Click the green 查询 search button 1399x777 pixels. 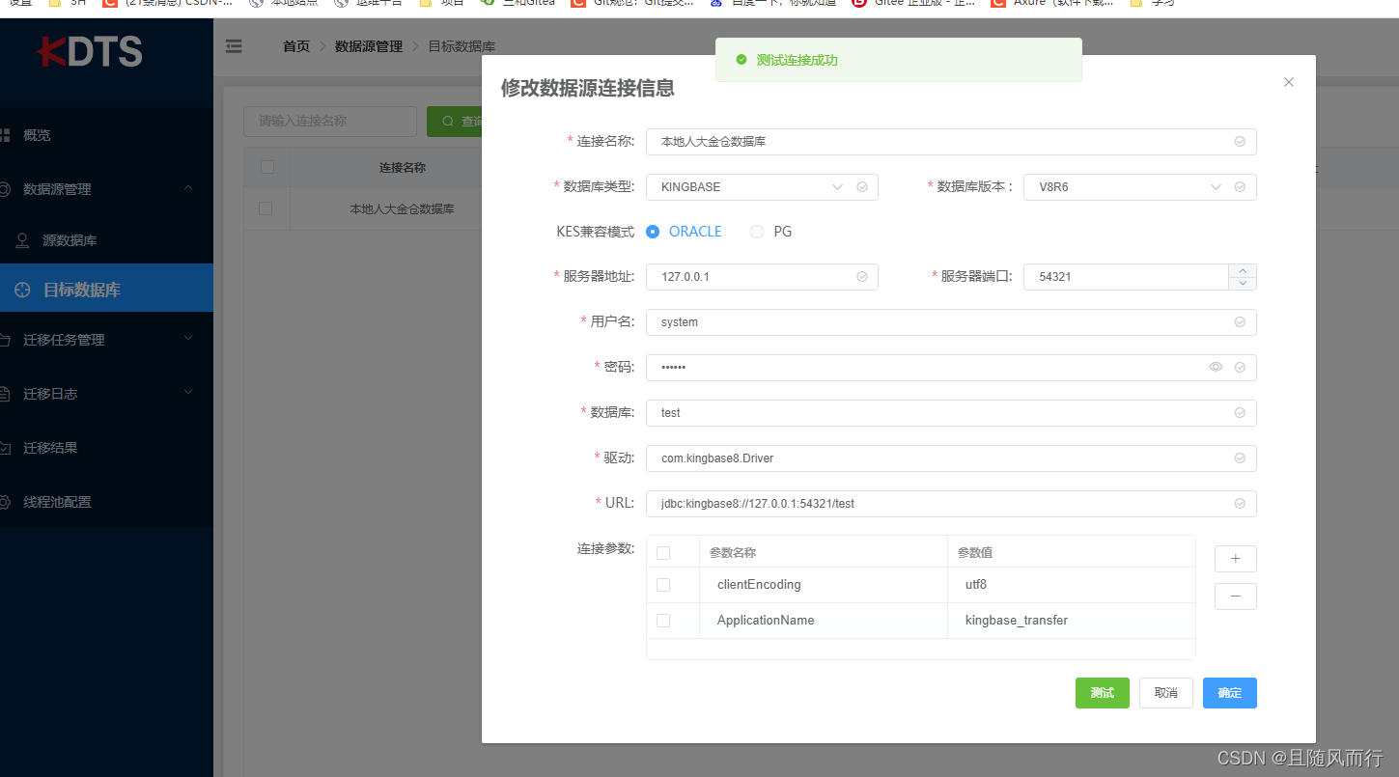[456, 122]
